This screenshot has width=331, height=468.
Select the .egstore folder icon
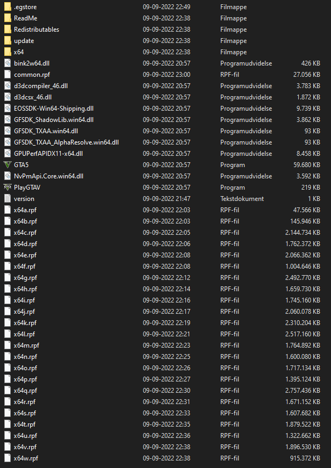[8, 7]
